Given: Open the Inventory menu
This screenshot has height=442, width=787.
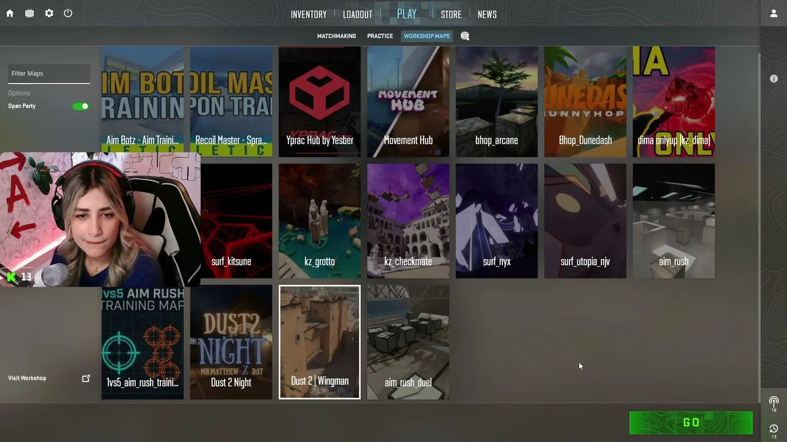Looking at the screenshot, I should click(309, 15).
